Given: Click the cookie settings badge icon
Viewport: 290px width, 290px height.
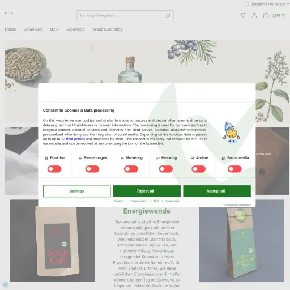Looking at the screenshot, I should click(6, 284).
